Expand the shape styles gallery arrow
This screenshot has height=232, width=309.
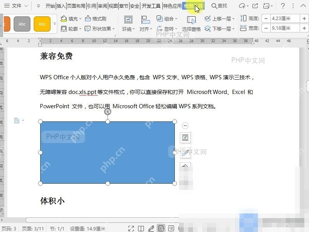coord(55,24)
